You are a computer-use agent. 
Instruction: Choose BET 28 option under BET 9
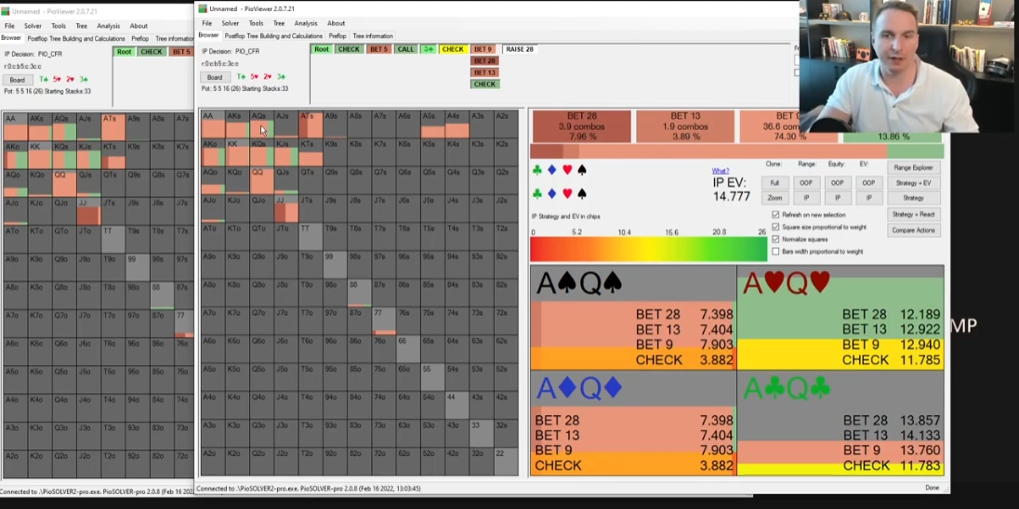tap(484, 61)
